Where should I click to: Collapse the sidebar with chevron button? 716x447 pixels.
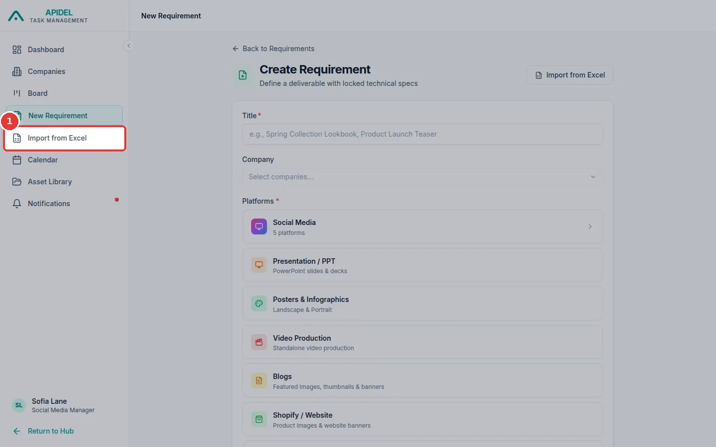click(129, 46)
